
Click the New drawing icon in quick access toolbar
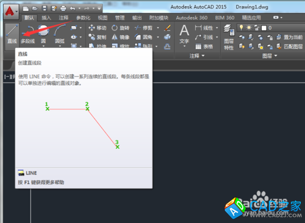(x=26, y=9)
